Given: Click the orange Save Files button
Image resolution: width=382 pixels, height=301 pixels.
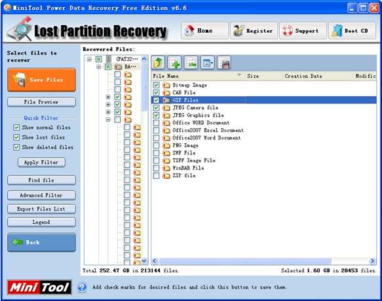Looking at the screenshot, I should point(41,80).
